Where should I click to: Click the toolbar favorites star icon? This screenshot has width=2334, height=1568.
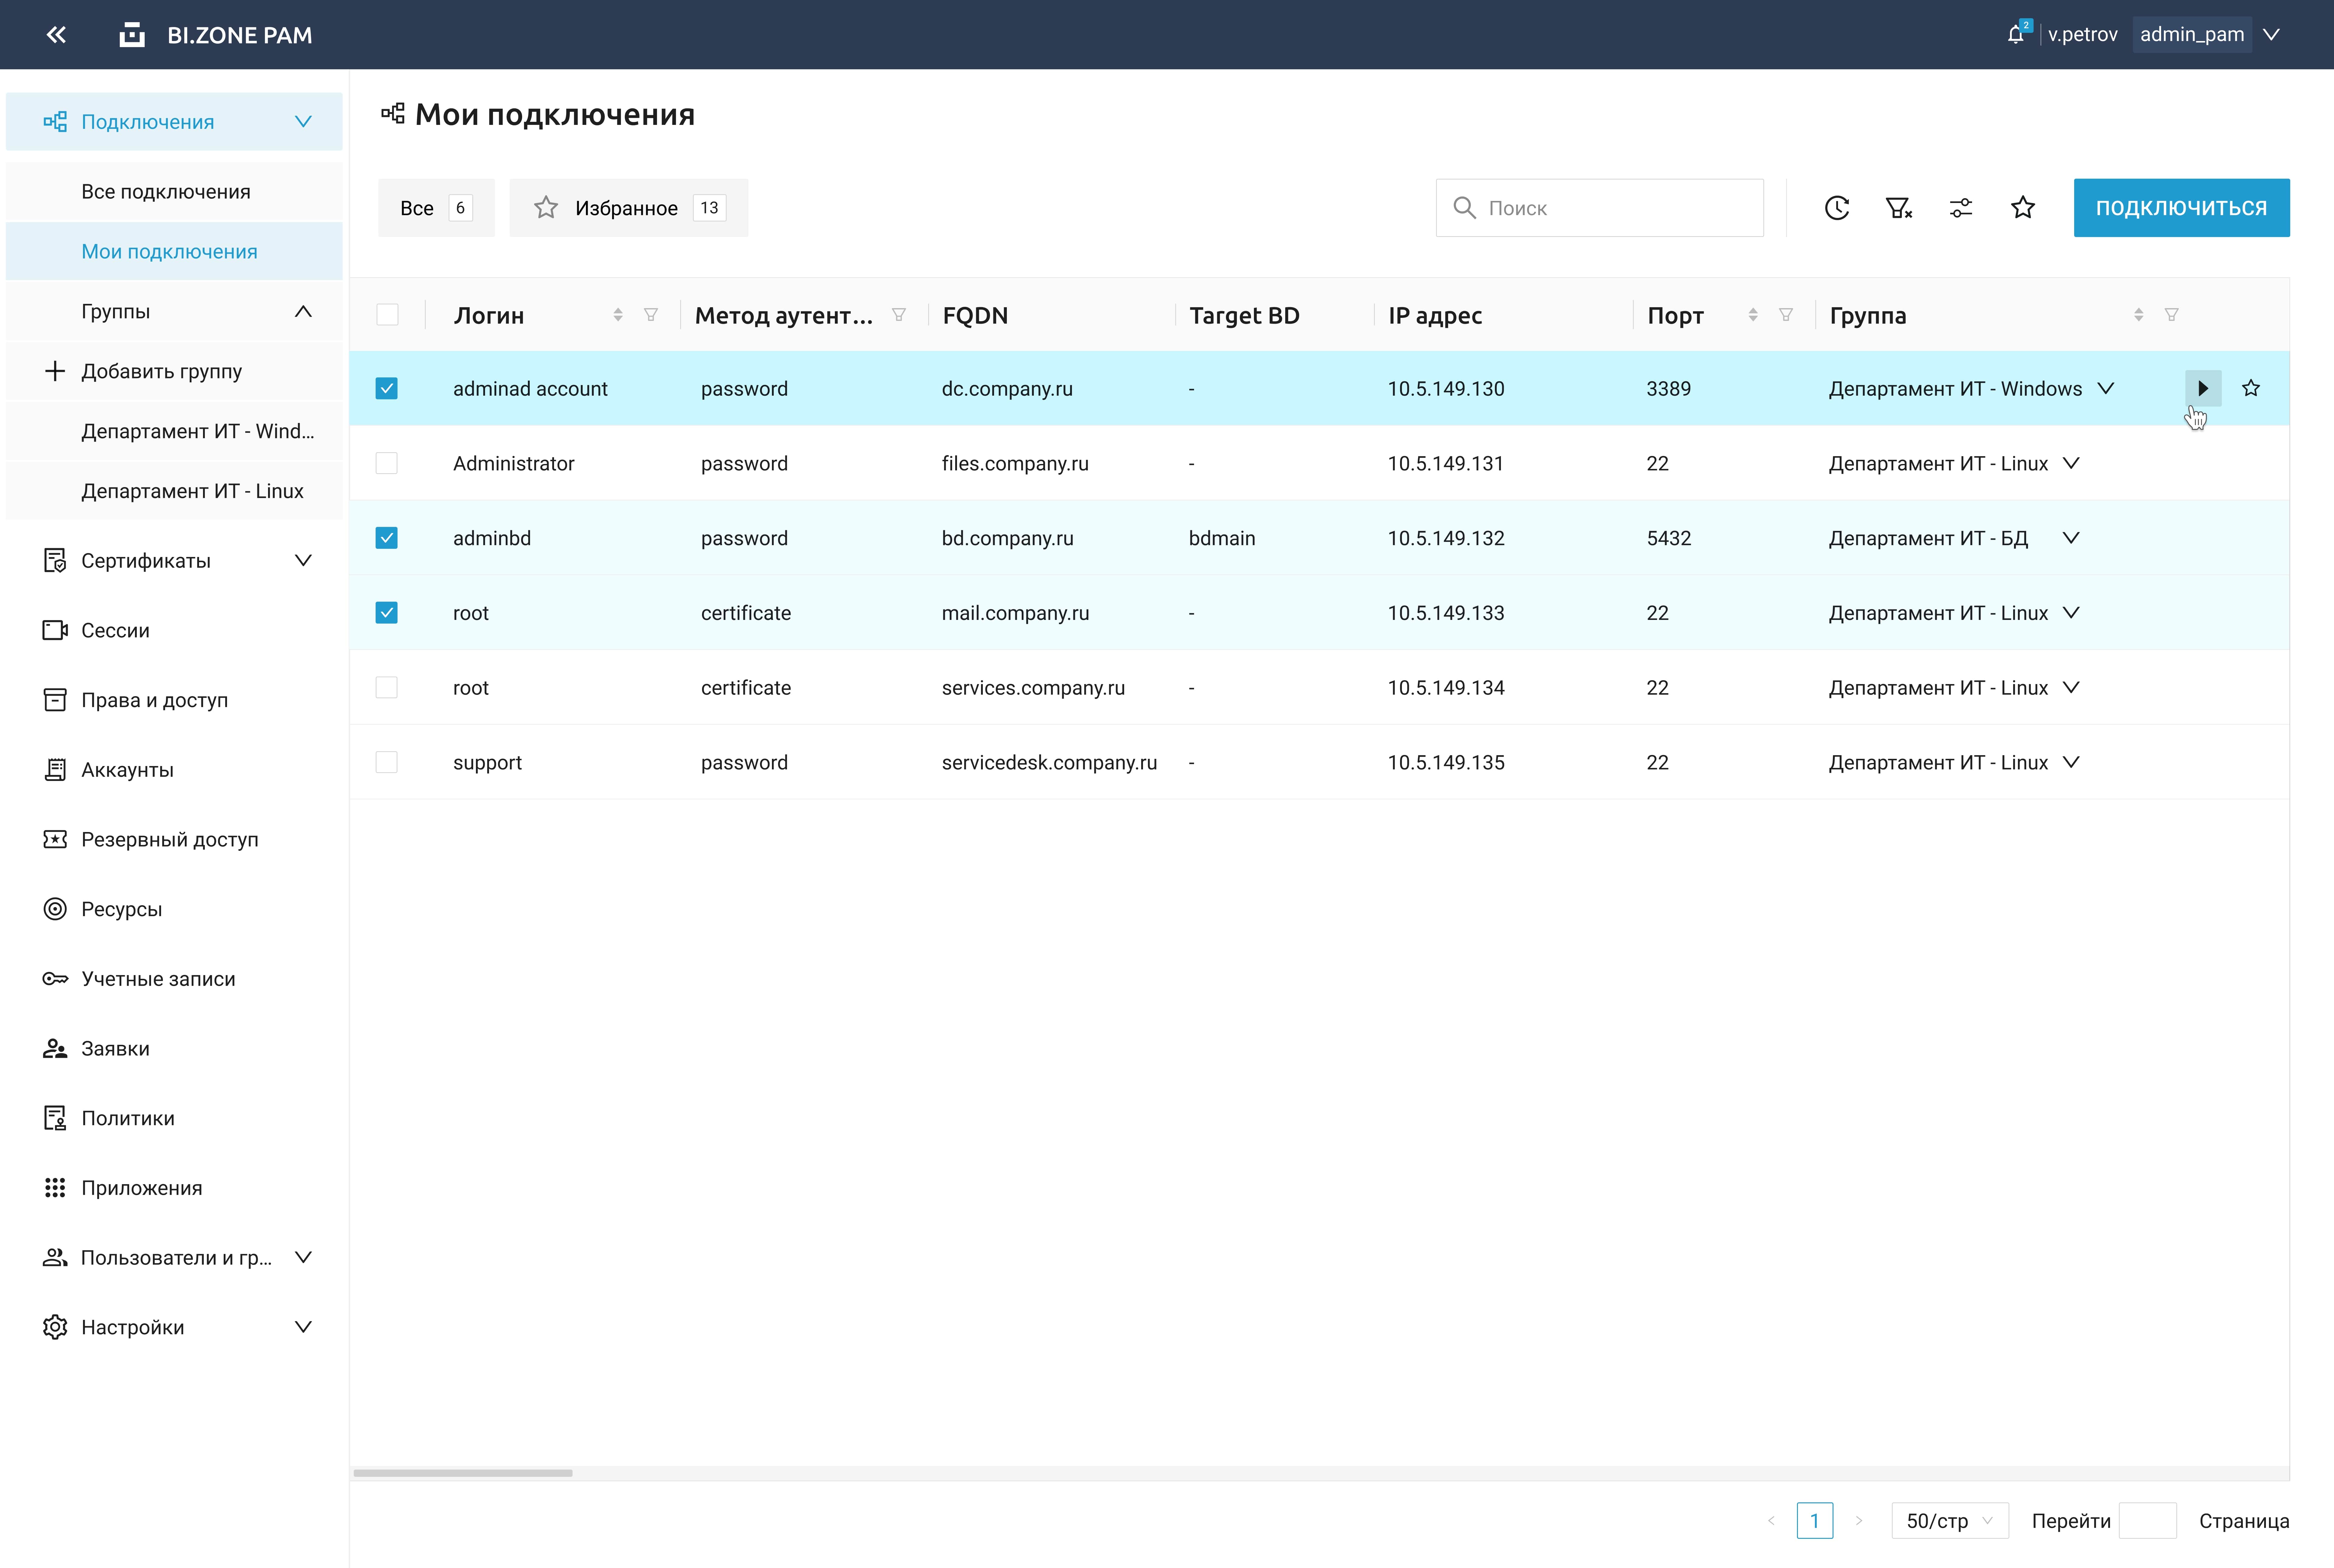2023,208
